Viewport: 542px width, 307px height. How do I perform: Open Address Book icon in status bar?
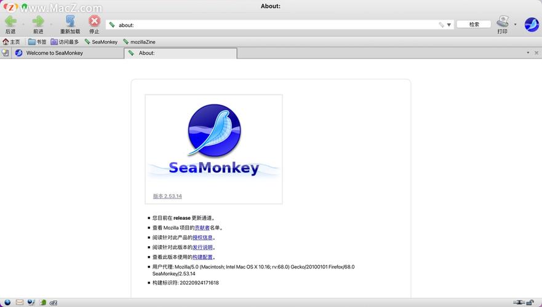coord(42,303)
